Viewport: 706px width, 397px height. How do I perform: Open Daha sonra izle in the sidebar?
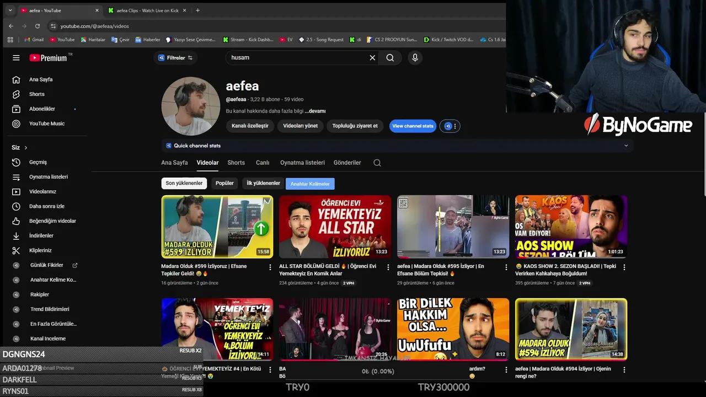coord(47,206)
